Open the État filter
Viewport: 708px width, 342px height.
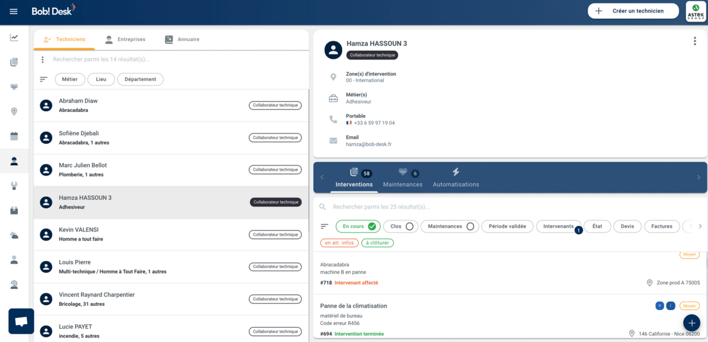[597, 226]
